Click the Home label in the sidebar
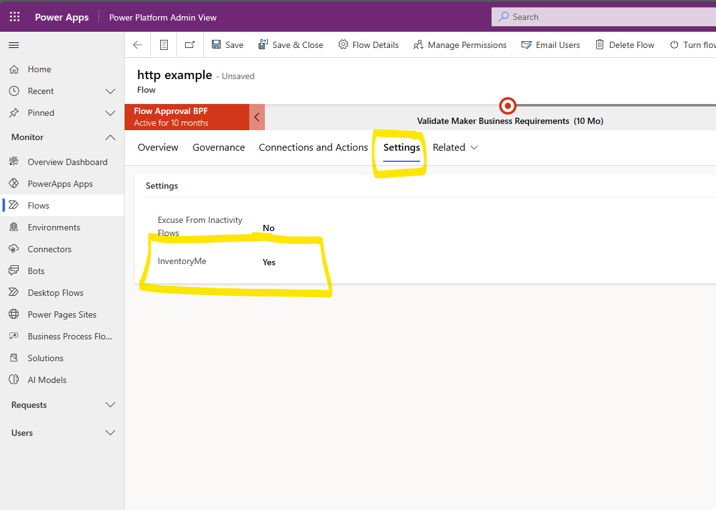This screenshot has height=510, width=716. pyautogui.click(x=39, y=69)
